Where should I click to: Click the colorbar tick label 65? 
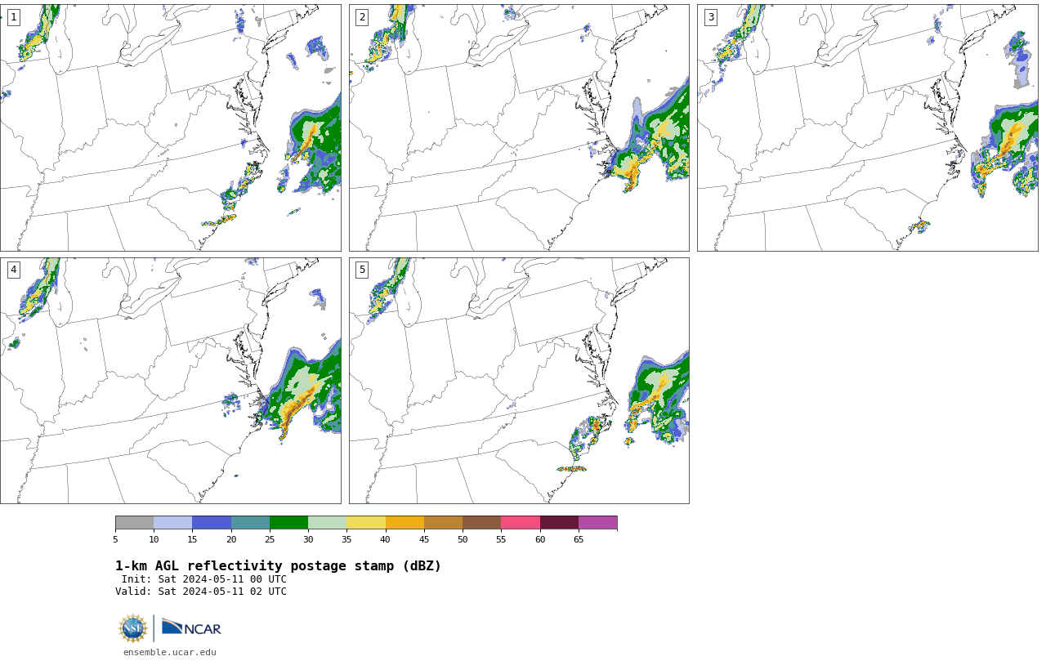coord(579,539)
